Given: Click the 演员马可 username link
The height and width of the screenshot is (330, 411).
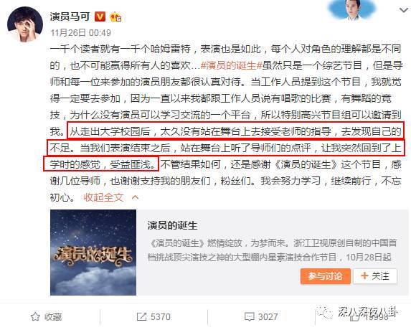Looking at the screenshot, I should [70, 16].
